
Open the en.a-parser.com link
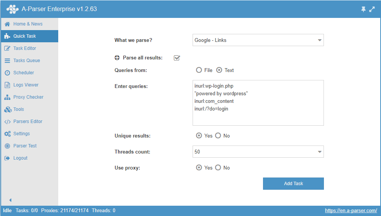[x=351, y=211]
